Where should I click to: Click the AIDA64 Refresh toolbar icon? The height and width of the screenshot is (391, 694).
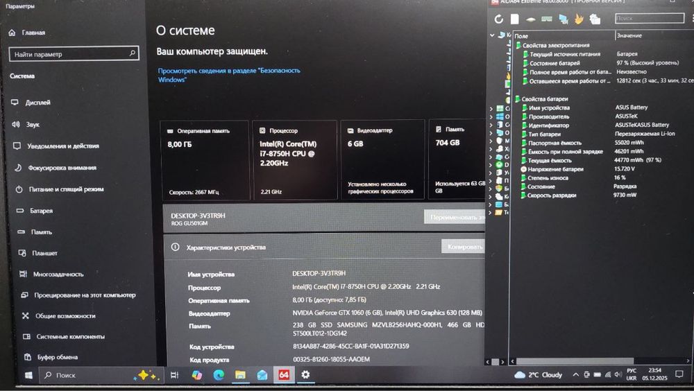click(x=499, y=19)
